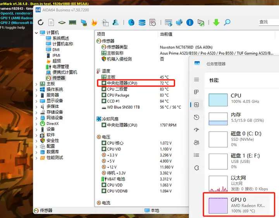Viewport: 279px width, 218px height.
Task: Click the blue pie chart toolbar icon
Action: click(131, 22)
